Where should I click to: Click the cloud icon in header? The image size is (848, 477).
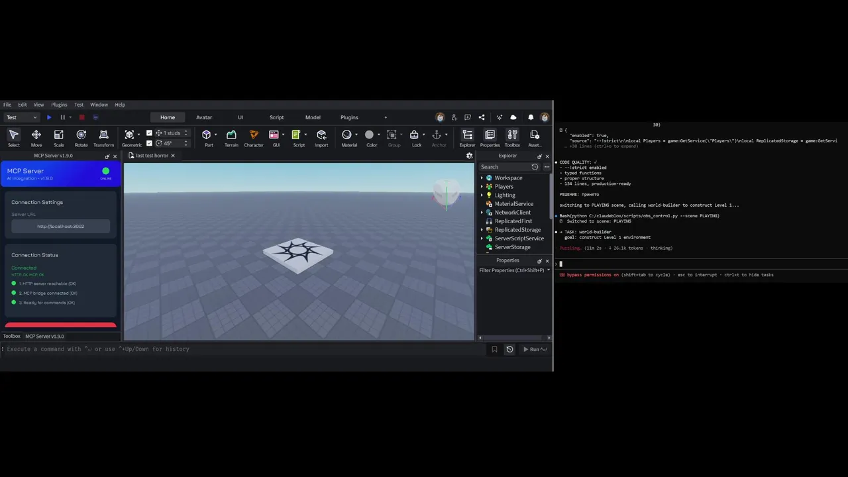tap(513, 117)
